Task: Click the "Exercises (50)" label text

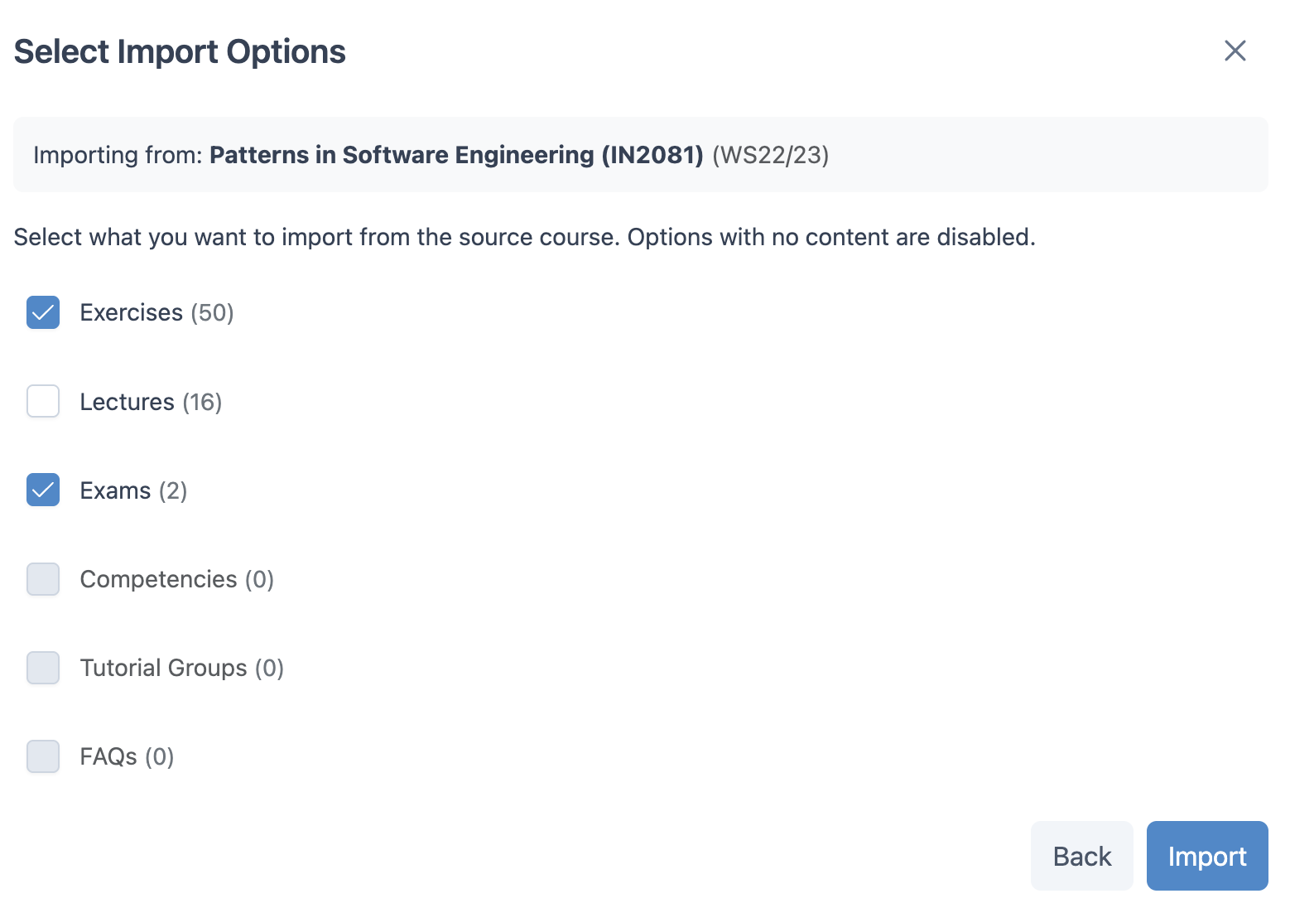Action: (156, 312)
